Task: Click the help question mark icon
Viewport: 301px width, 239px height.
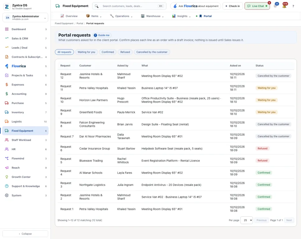Action: pyautogui.click(x=293, y=6)
